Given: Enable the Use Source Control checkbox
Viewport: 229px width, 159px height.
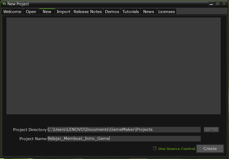Looking at the screenshot, I should 155,148.
